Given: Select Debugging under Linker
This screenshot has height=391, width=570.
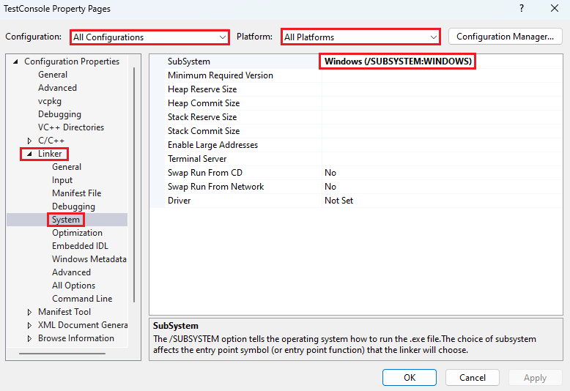Looking at the screenshot, I should [73, 206].
